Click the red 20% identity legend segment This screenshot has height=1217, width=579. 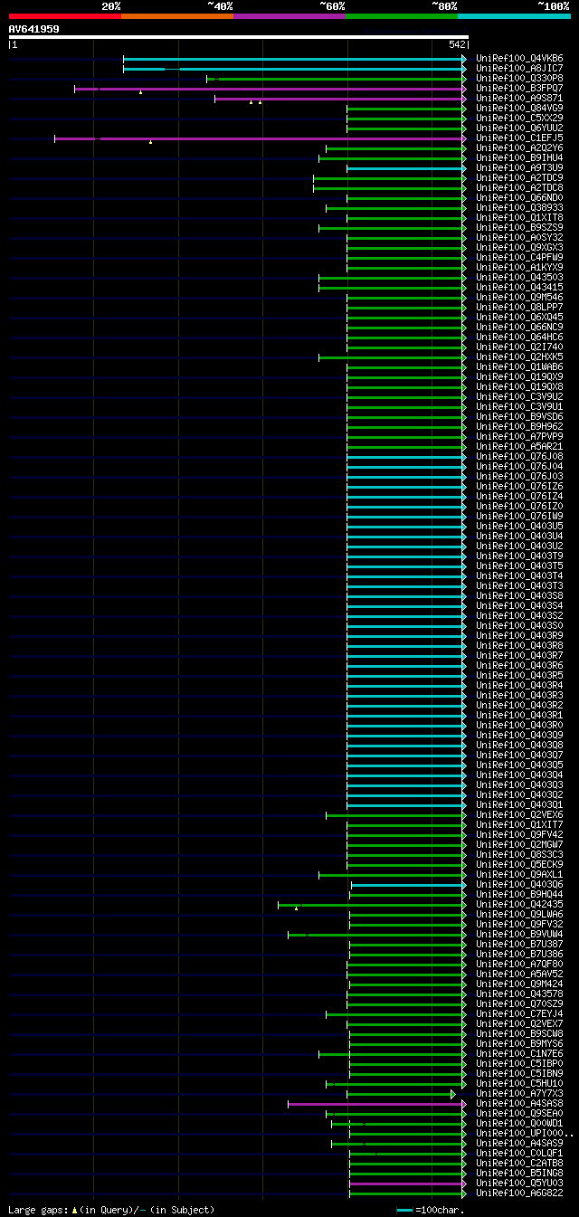(x=65, y=16)
